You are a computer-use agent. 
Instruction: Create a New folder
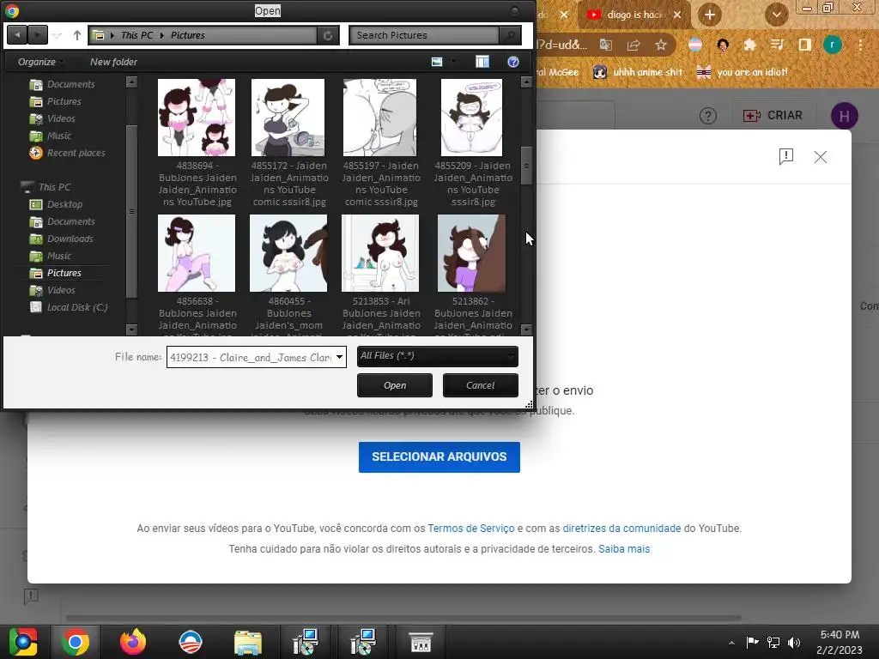[113, 62]
